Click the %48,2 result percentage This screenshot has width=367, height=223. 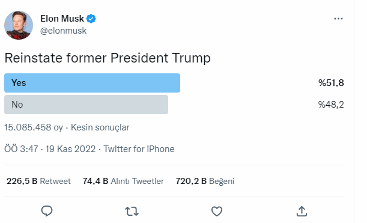pos(331,105)
